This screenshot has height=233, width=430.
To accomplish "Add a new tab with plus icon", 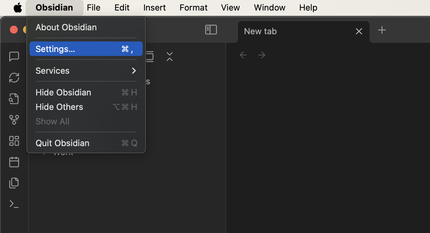I will click(x=382, y=30).
